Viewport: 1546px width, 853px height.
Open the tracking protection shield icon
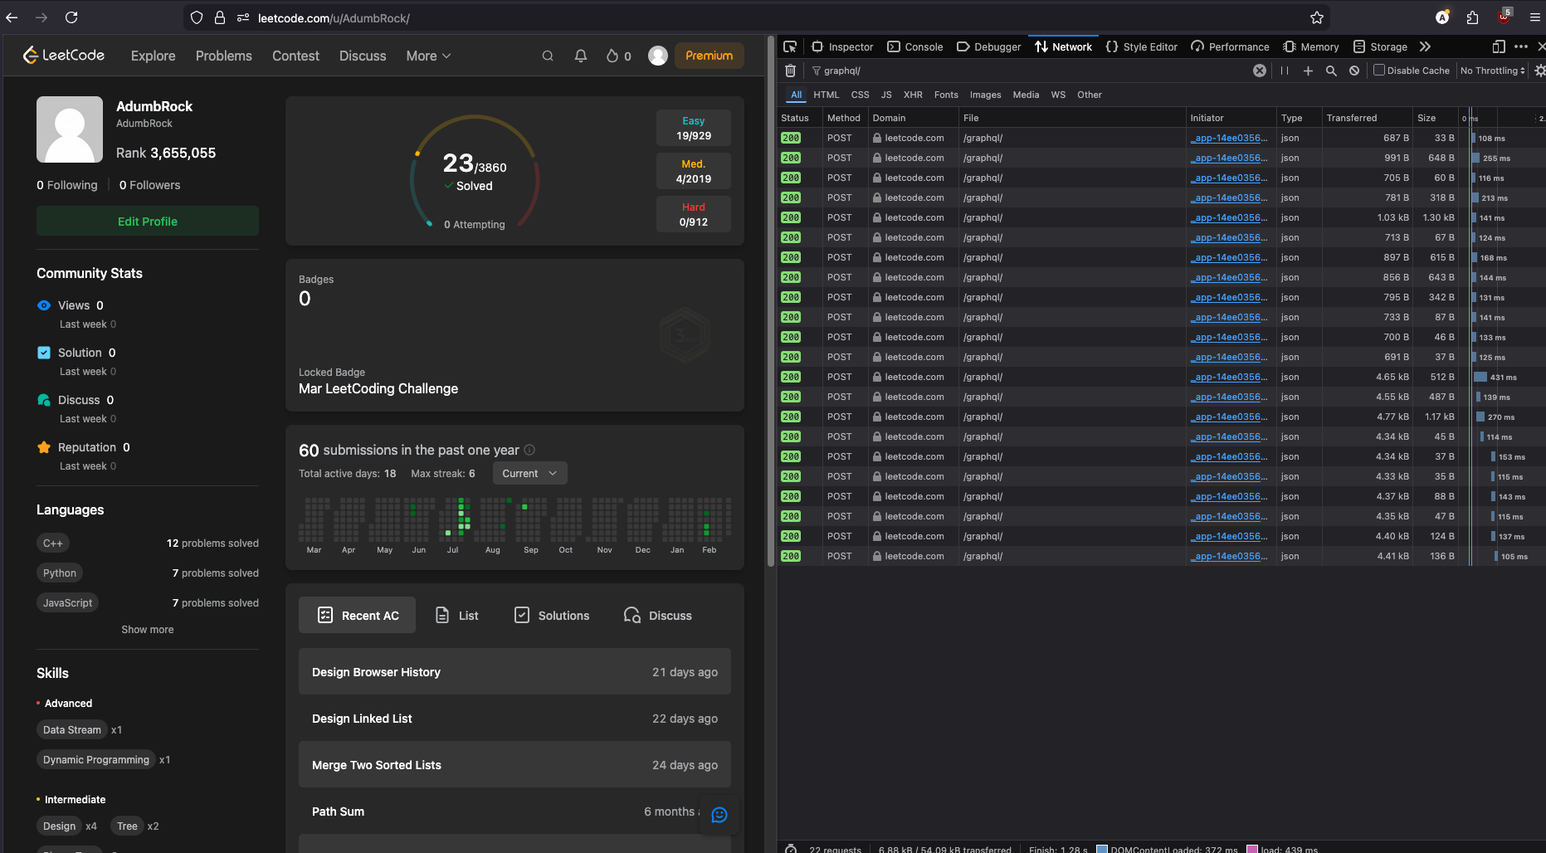pos(197,17)
